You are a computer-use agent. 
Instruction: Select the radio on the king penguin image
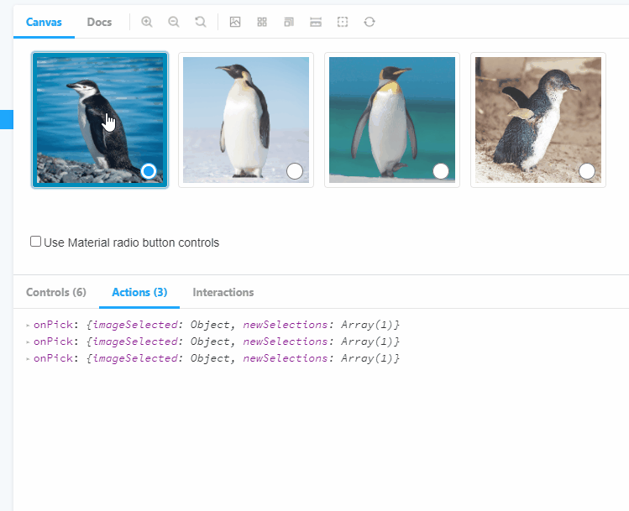pyautogui.click(x=441, y=171)
